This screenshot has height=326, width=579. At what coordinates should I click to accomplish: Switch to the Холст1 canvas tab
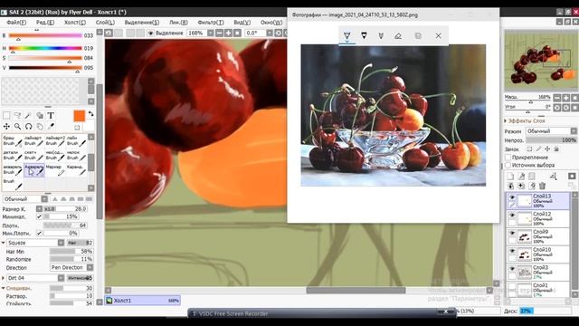143,301
